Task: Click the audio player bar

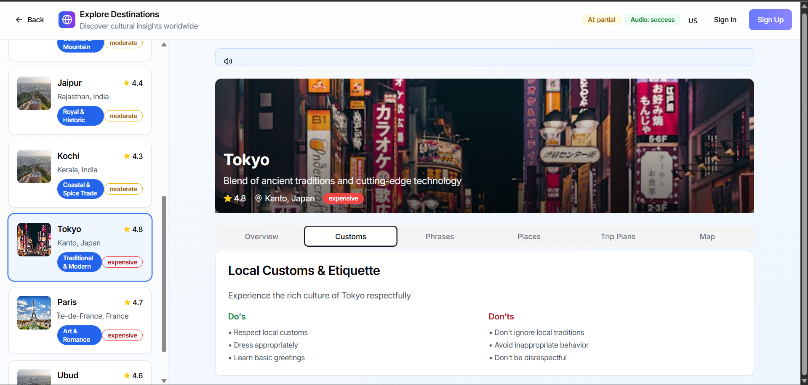Action: pyautogui.click(x=484, y=58)
